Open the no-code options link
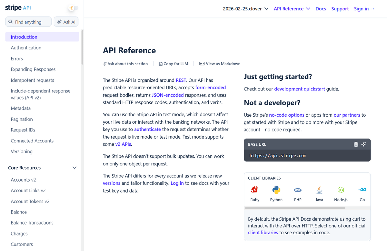Screen dimensions: 387x251 [x=287, y=115]
